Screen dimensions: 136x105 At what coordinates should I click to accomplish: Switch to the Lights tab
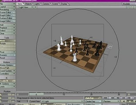[x=37, y=4]
